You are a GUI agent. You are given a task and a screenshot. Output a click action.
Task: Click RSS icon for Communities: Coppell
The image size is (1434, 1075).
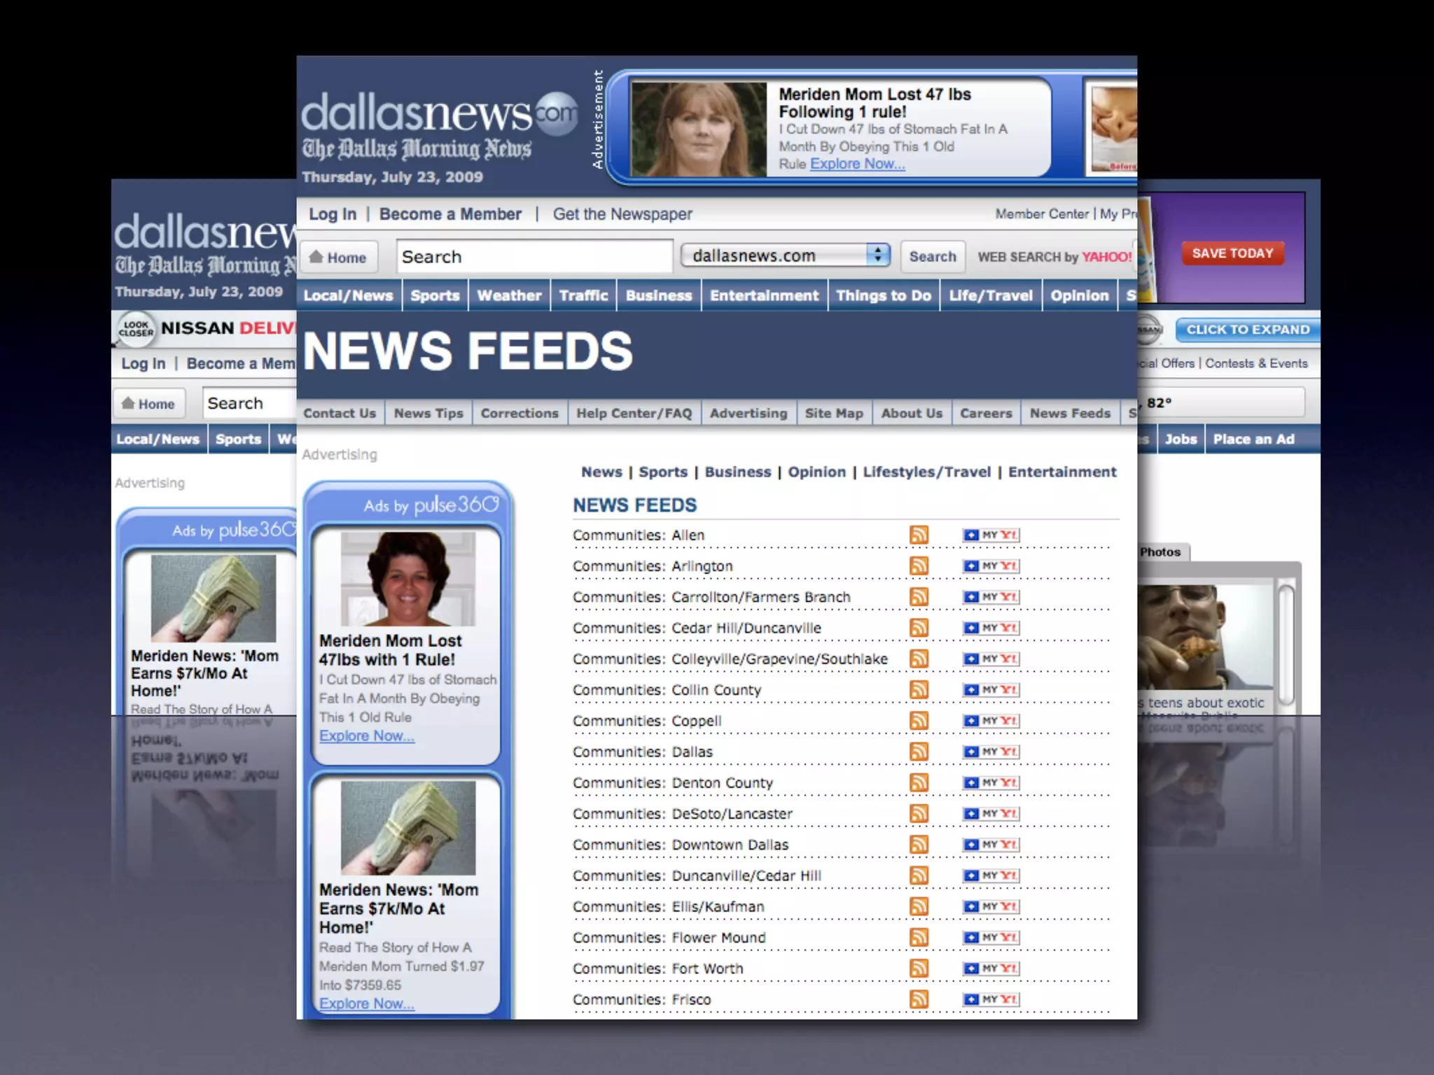[x=919, y=721]
